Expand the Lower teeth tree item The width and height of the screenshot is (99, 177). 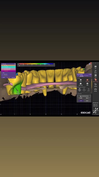point(2,76)
